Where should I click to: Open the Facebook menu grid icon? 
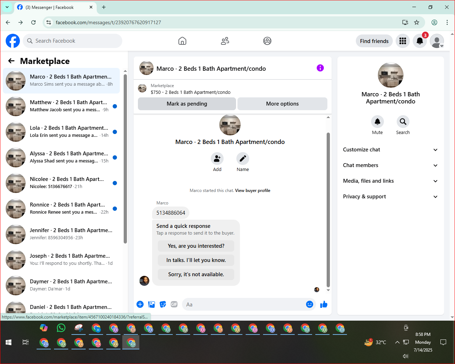pos(403,41)
